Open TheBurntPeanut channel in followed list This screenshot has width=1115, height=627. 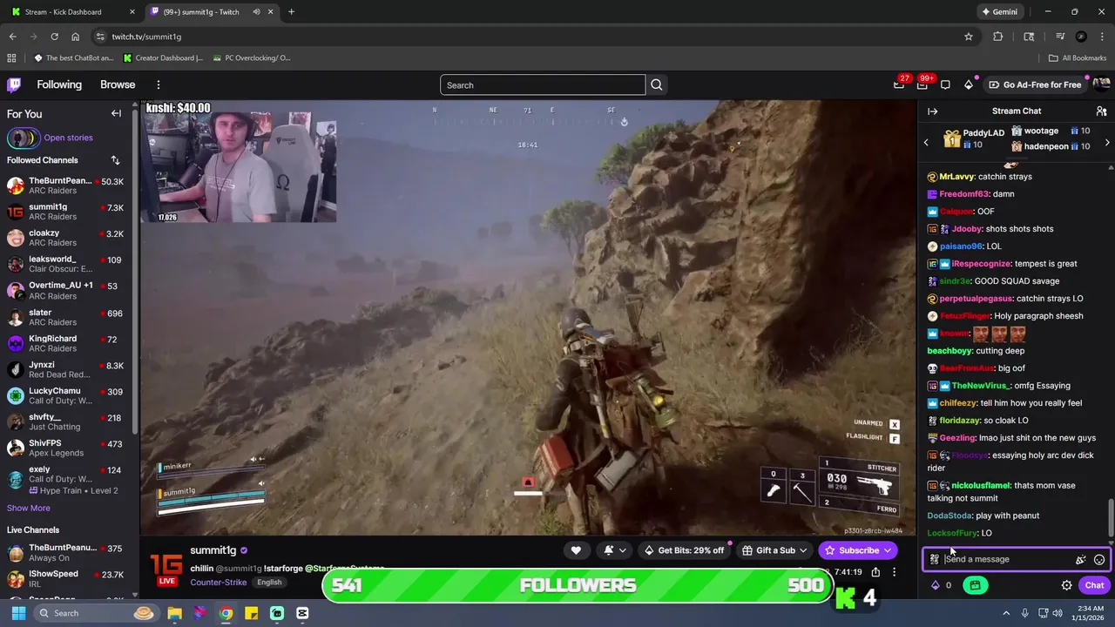[x=65, y=185]
